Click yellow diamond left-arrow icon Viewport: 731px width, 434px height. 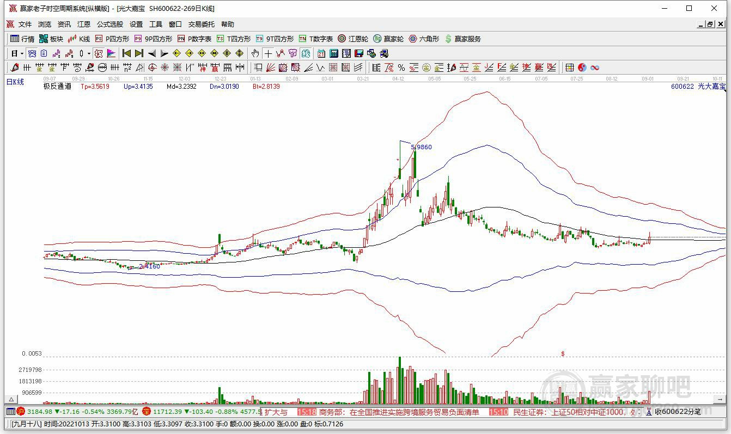coord(176,53)
